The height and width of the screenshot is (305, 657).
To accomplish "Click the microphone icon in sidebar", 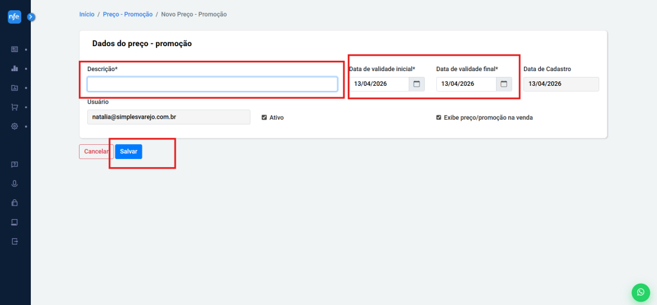I will click(x=15, y=184).
